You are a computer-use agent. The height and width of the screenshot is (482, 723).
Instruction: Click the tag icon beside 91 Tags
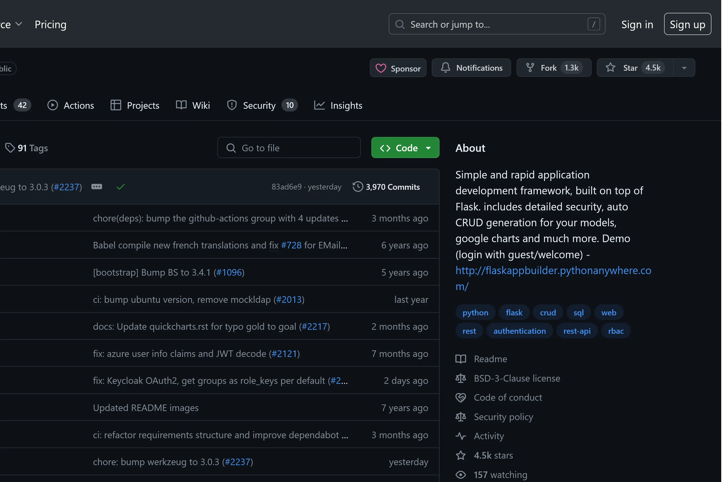click(x=10, y=148)
